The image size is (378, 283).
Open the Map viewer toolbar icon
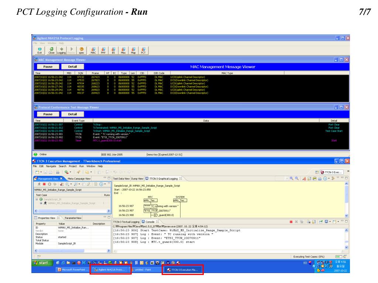(x=133, y=50)
